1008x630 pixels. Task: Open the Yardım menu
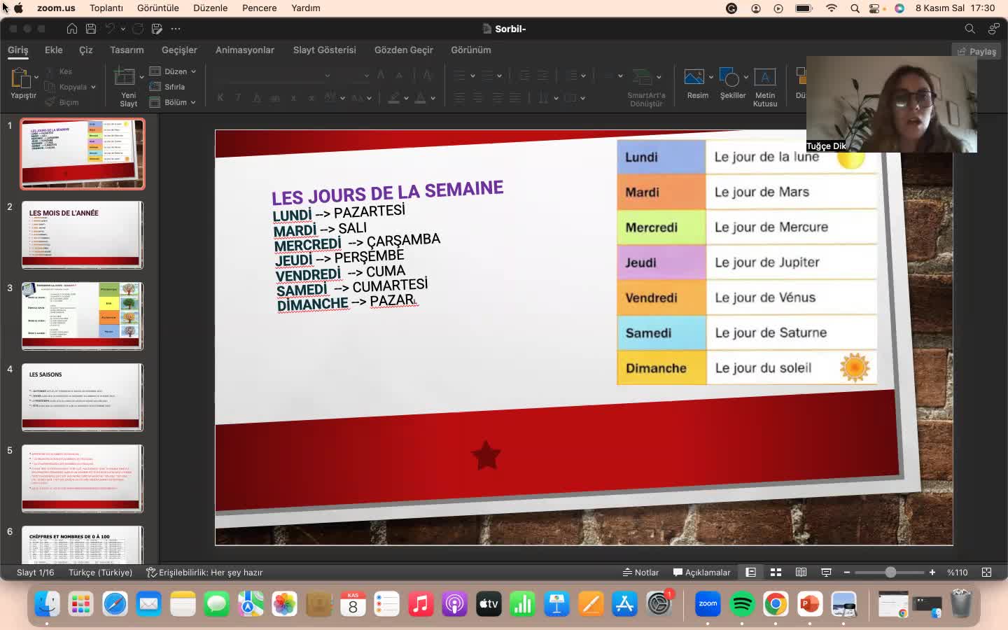click(306, 8)
